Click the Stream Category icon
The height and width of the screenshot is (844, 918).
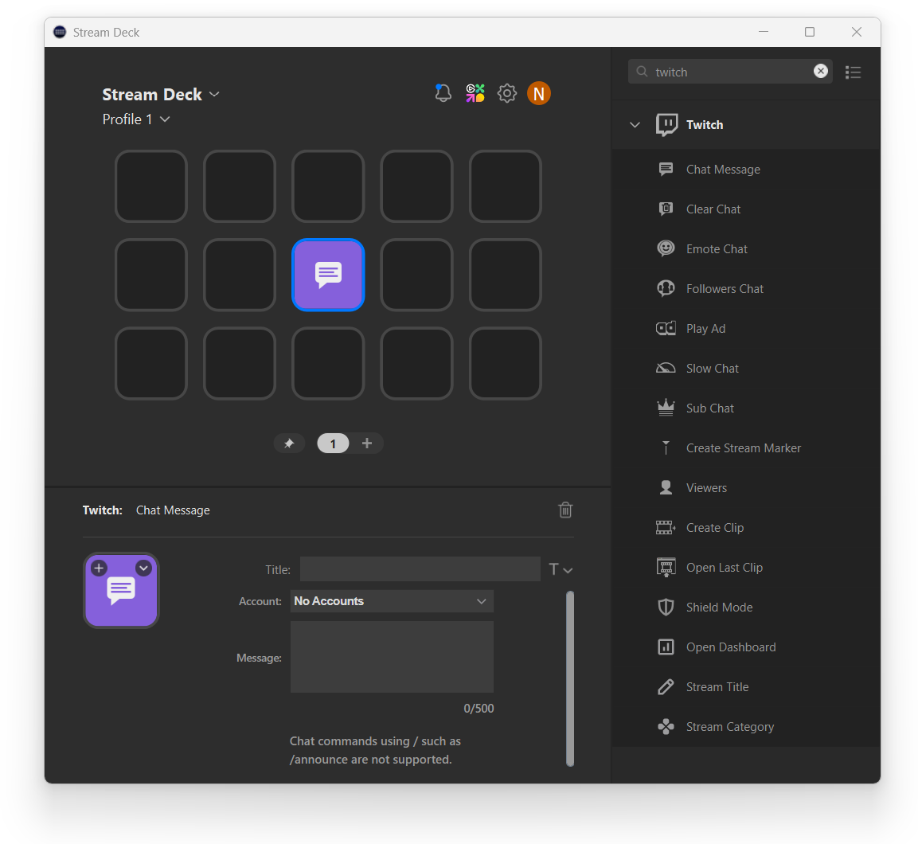[666, 726]
